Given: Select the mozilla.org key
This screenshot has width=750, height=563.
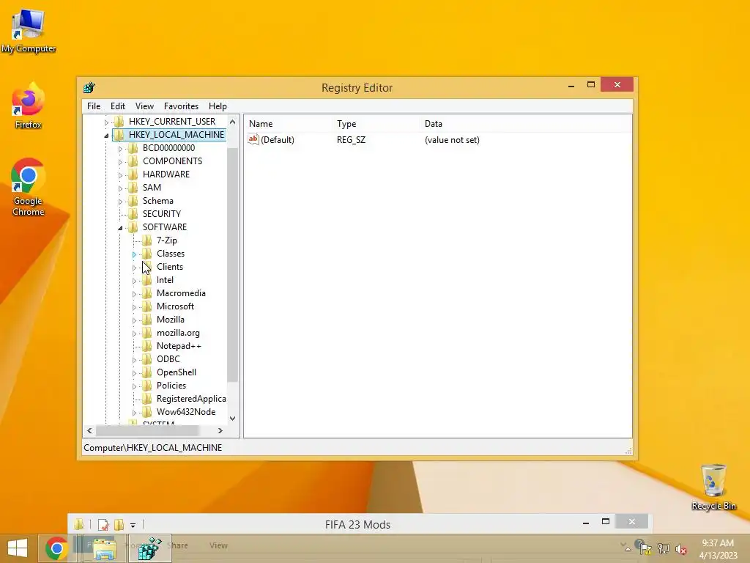Looking at the screenshot, I should (x=178, y=333).
